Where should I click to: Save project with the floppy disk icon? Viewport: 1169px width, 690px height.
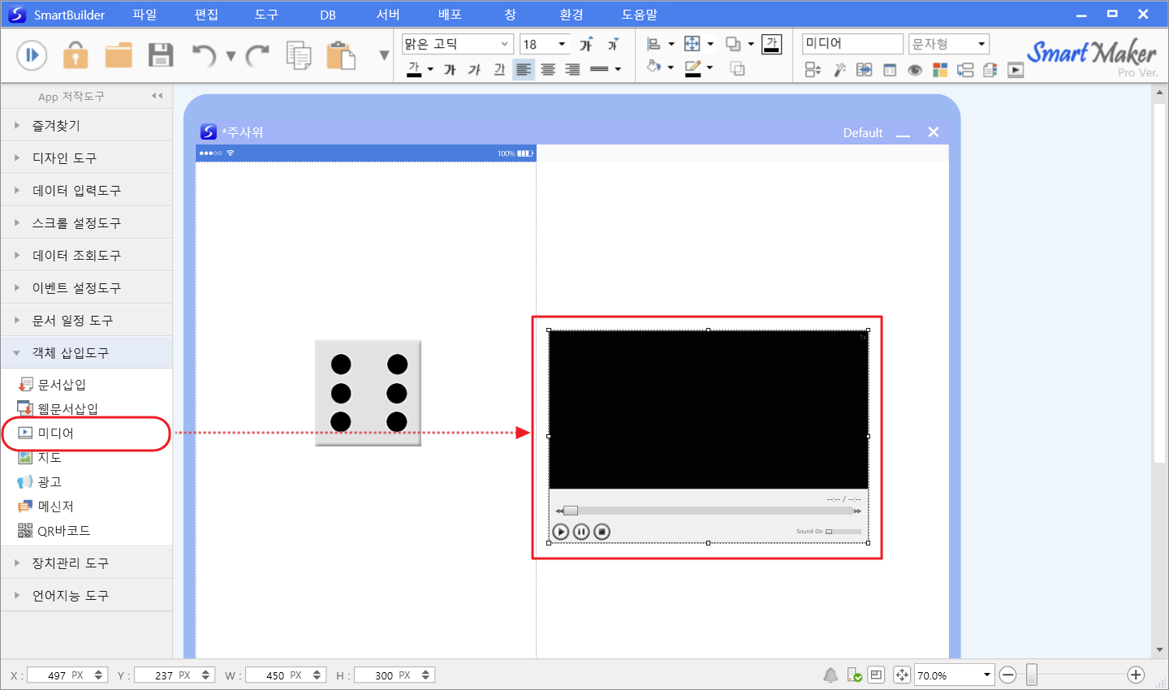tap(161, 54)
